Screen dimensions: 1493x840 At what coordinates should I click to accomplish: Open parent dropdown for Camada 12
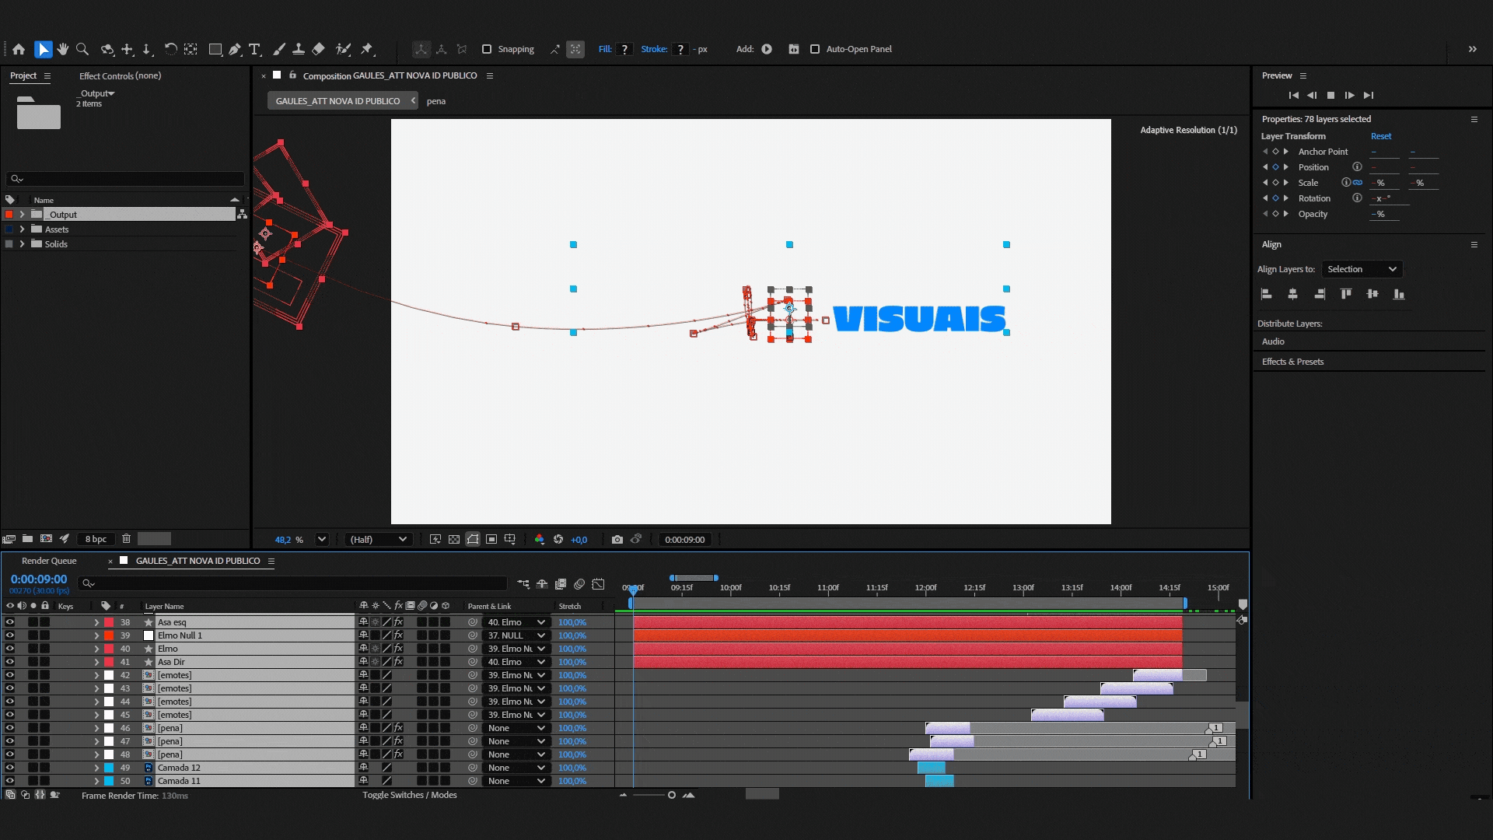[x=516, y=768]
